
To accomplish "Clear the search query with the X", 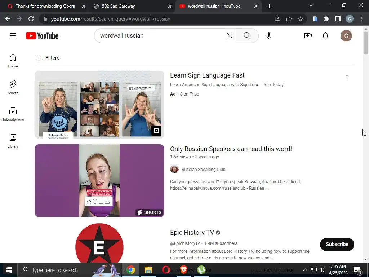I will point(230,36).
